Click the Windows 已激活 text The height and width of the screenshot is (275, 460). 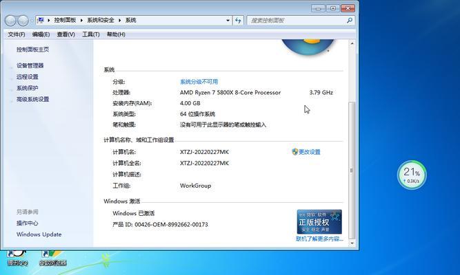[134, 213]
